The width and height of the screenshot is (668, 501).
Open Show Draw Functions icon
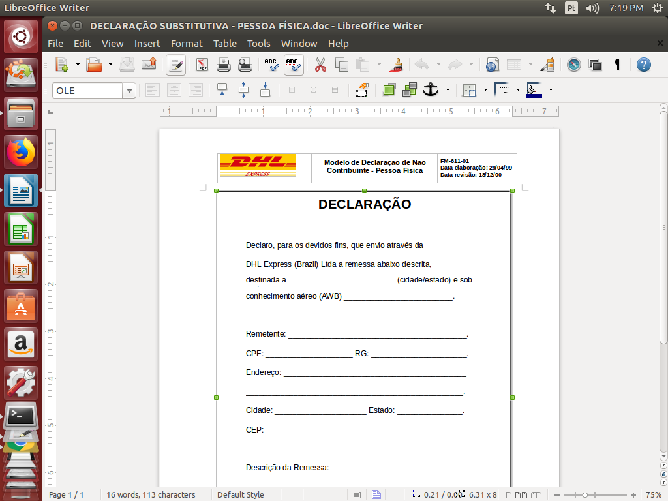pos(547,65)
